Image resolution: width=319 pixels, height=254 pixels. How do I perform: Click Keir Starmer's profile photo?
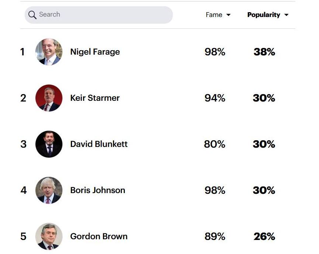click(49, 98)
